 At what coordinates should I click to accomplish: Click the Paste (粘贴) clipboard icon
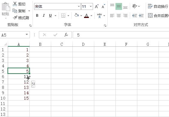coord(6,7)
